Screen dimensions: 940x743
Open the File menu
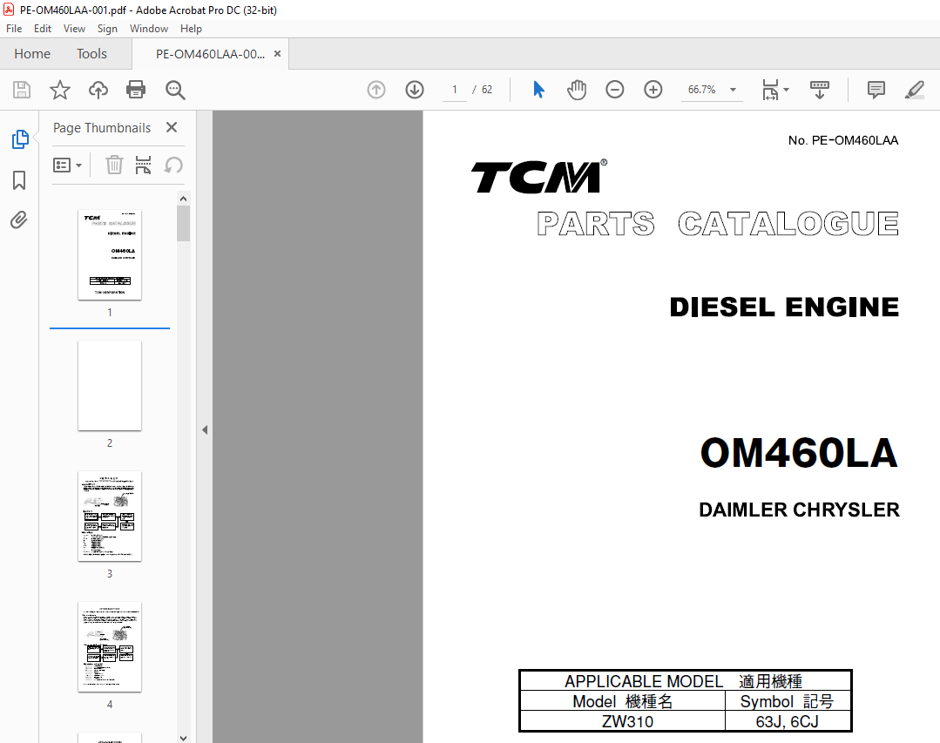click(x=14, y=28)
